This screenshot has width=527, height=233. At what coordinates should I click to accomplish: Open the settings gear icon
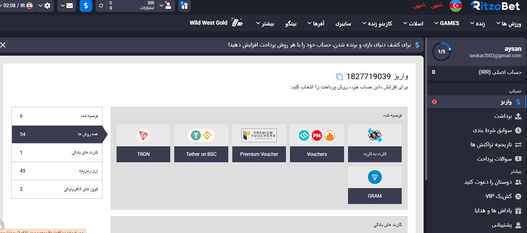pos(47,6)
